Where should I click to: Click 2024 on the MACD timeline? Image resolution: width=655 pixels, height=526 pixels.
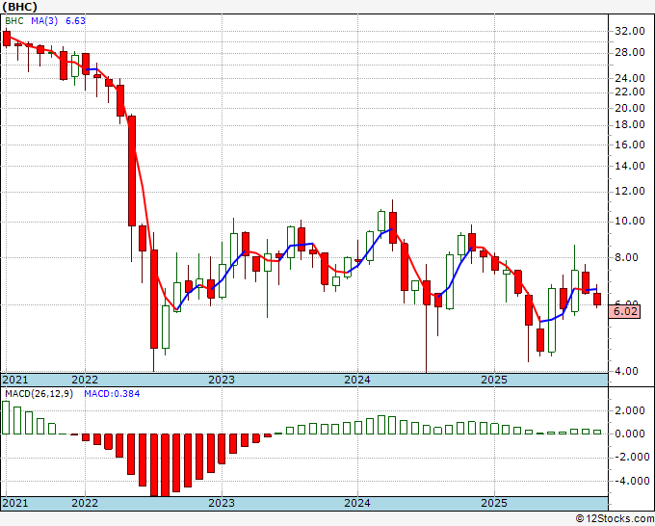[x=357, y=503]
